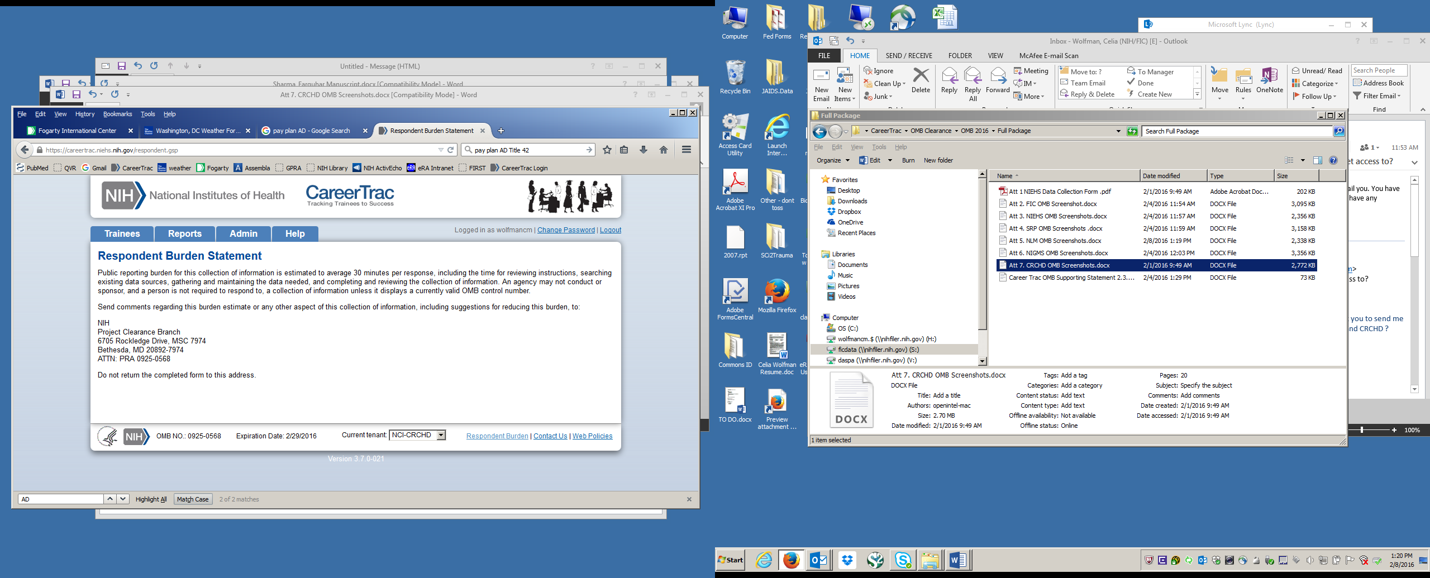Toggle Match Case in the find bar
This screenshot has height=578, width=1430.
coord(193,499)
